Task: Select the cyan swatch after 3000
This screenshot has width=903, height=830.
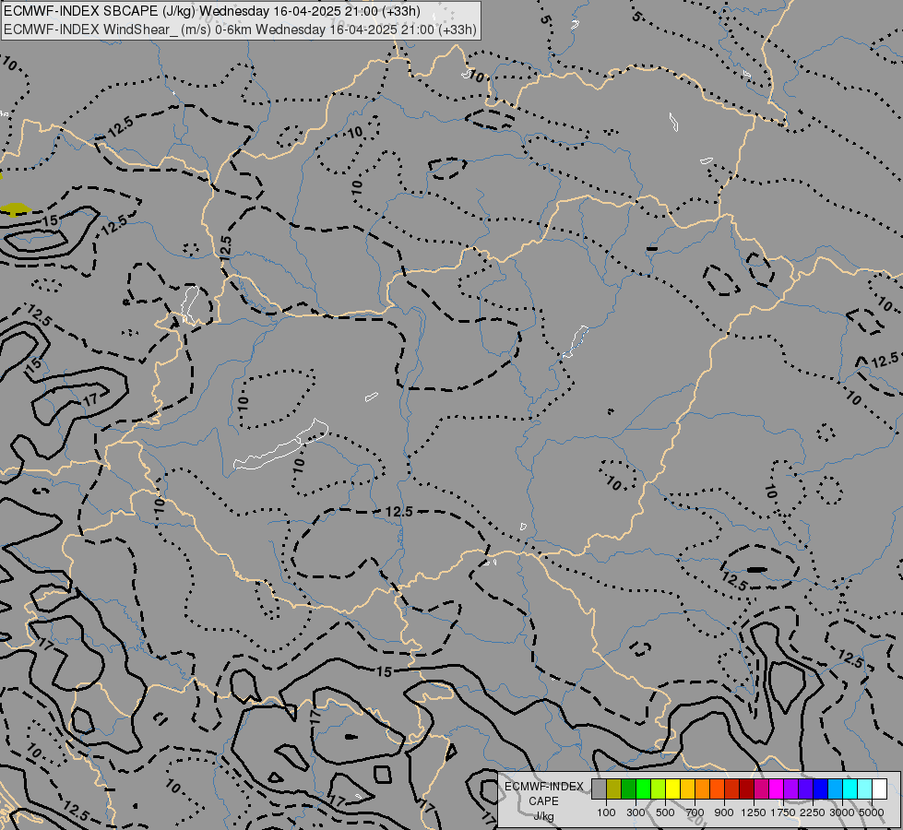Action: [x=850, y=789]
